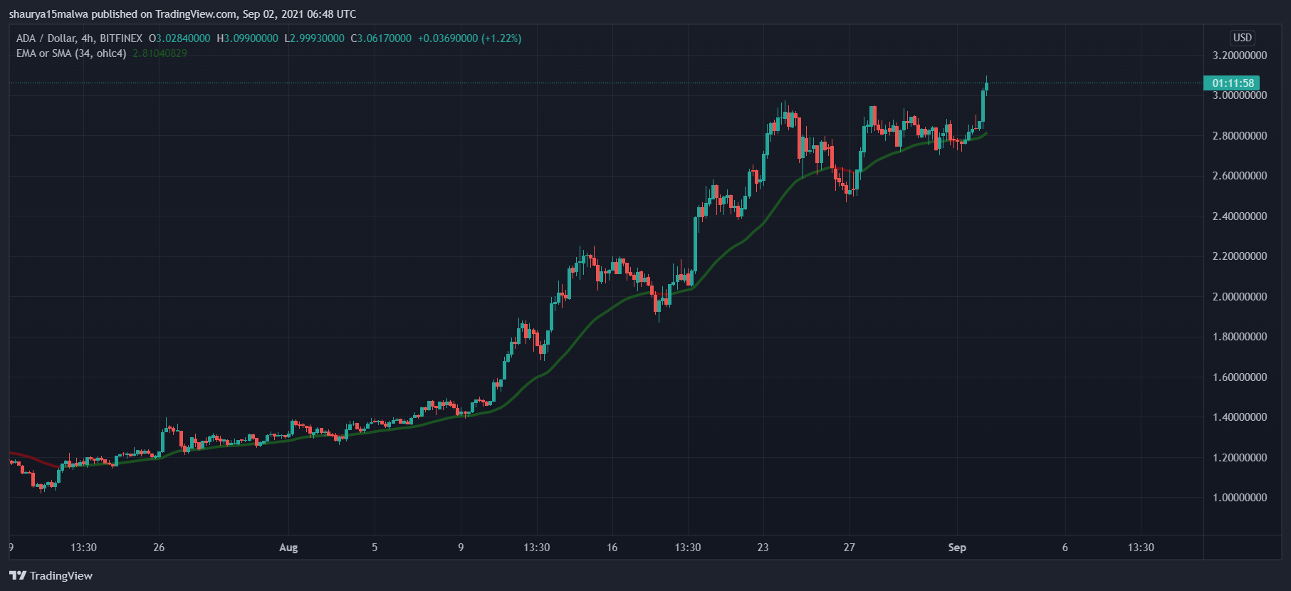Click the 1.60000000 price axis label
Image resolution: width=1291 pixels, height=591 pixels.
[x=1240, y=377]
